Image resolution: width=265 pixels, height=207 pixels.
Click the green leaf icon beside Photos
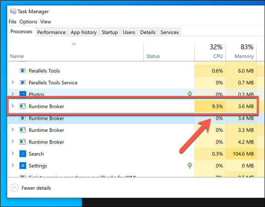pyautogui.click(x=190, y=93)
